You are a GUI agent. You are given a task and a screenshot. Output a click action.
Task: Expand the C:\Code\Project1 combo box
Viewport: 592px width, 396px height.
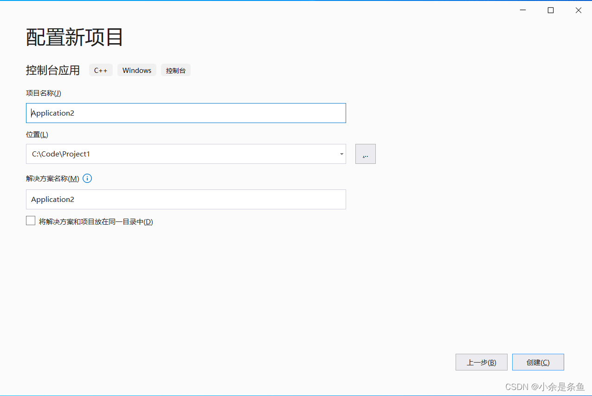186,154
